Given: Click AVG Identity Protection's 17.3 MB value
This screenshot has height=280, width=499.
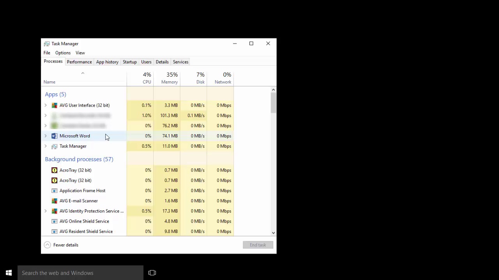Looking at the screenshot, I should coord(170,211).
